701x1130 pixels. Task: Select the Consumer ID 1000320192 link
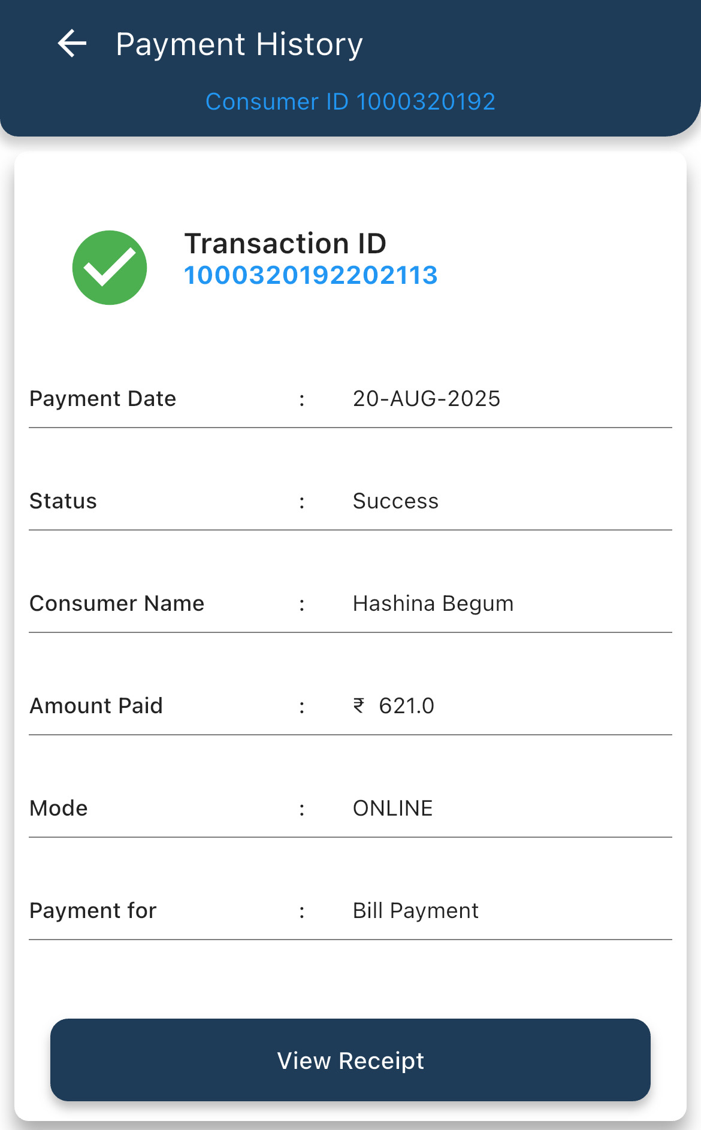tap(350, 102)
